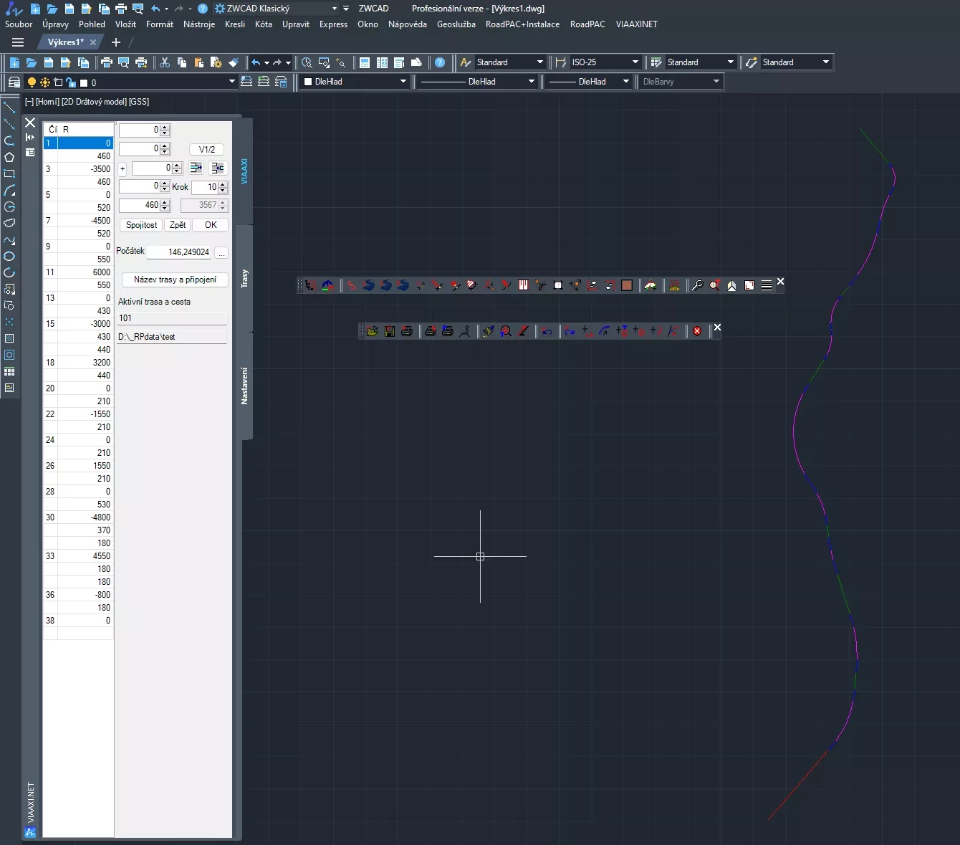Click the floppy save icon in lower floating toolbar
This screenshot has width=960, height=845.
coord(390,331)
